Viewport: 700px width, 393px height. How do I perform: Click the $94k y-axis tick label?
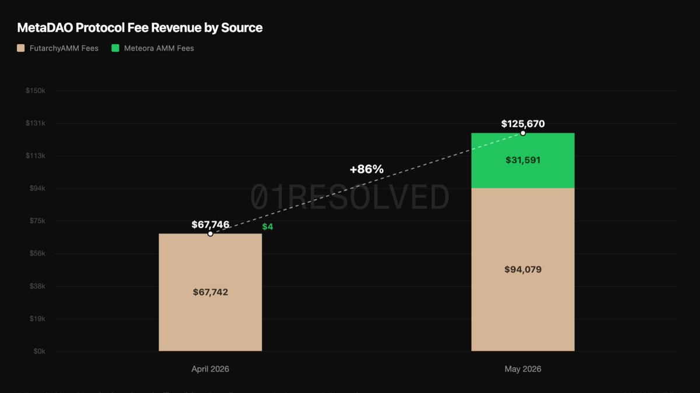pyautogui.click(x=37, y=189)
